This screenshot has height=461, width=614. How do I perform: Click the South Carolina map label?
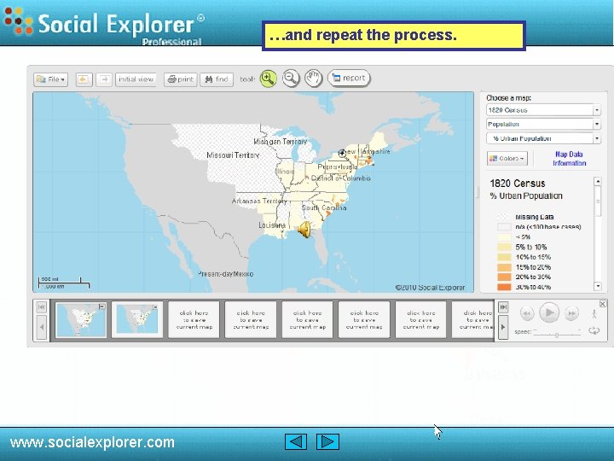tap(324, 207)
